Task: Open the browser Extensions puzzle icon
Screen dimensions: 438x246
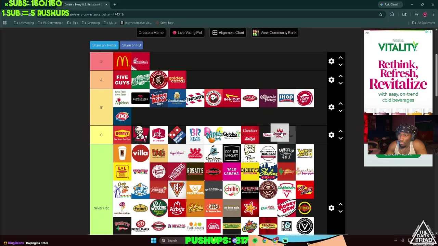Action: 392,14
